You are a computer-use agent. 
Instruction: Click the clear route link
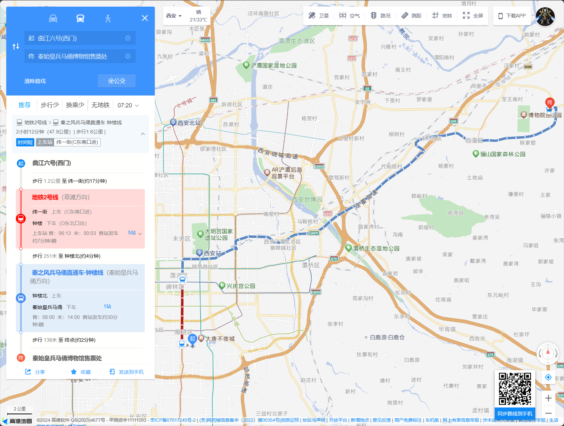coord(35,81)
